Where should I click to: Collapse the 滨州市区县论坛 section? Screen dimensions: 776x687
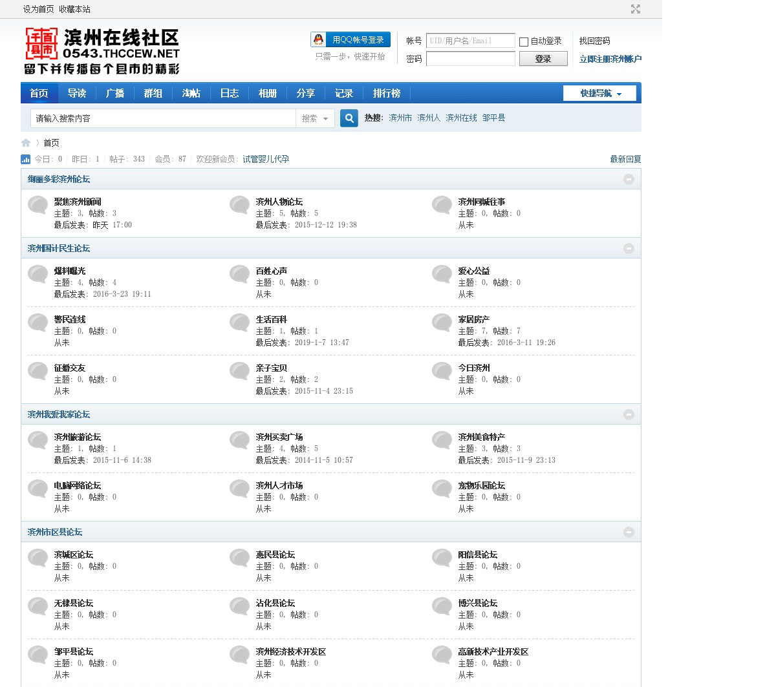[629, 533]
